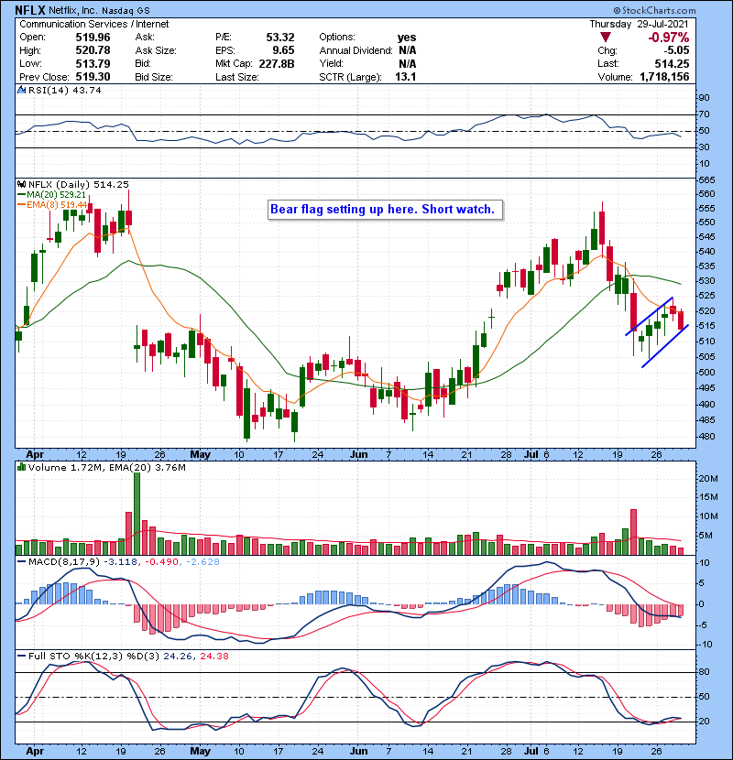The image size is (733, 760).
Task: Select the stochastic %D value 24.38
Action: [213, 656]
